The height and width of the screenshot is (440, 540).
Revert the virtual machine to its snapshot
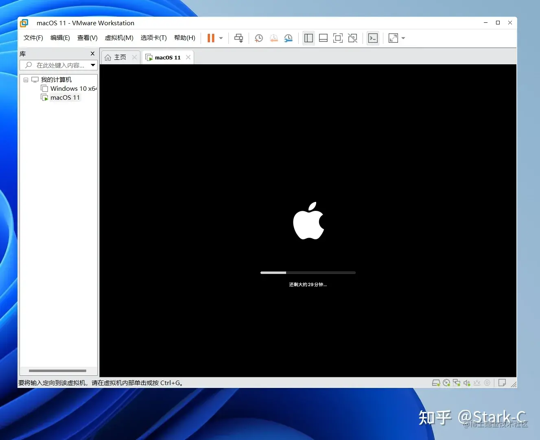[x=273, y=38]
